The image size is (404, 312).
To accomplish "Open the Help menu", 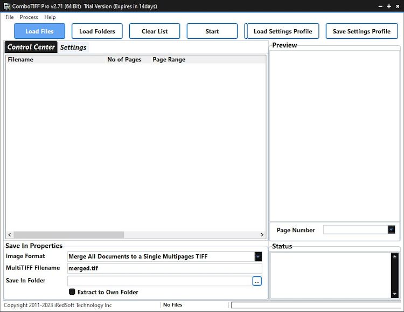I will [50, 17].
